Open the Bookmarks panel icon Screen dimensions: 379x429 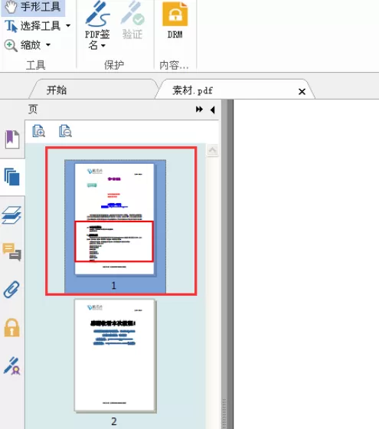tap(12, 139)
